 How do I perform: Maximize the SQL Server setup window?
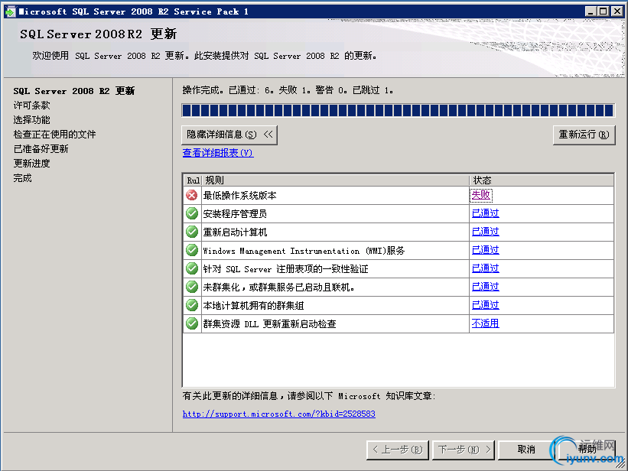point(604,11)
